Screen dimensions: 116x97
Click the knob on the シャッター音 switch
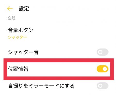100,52
